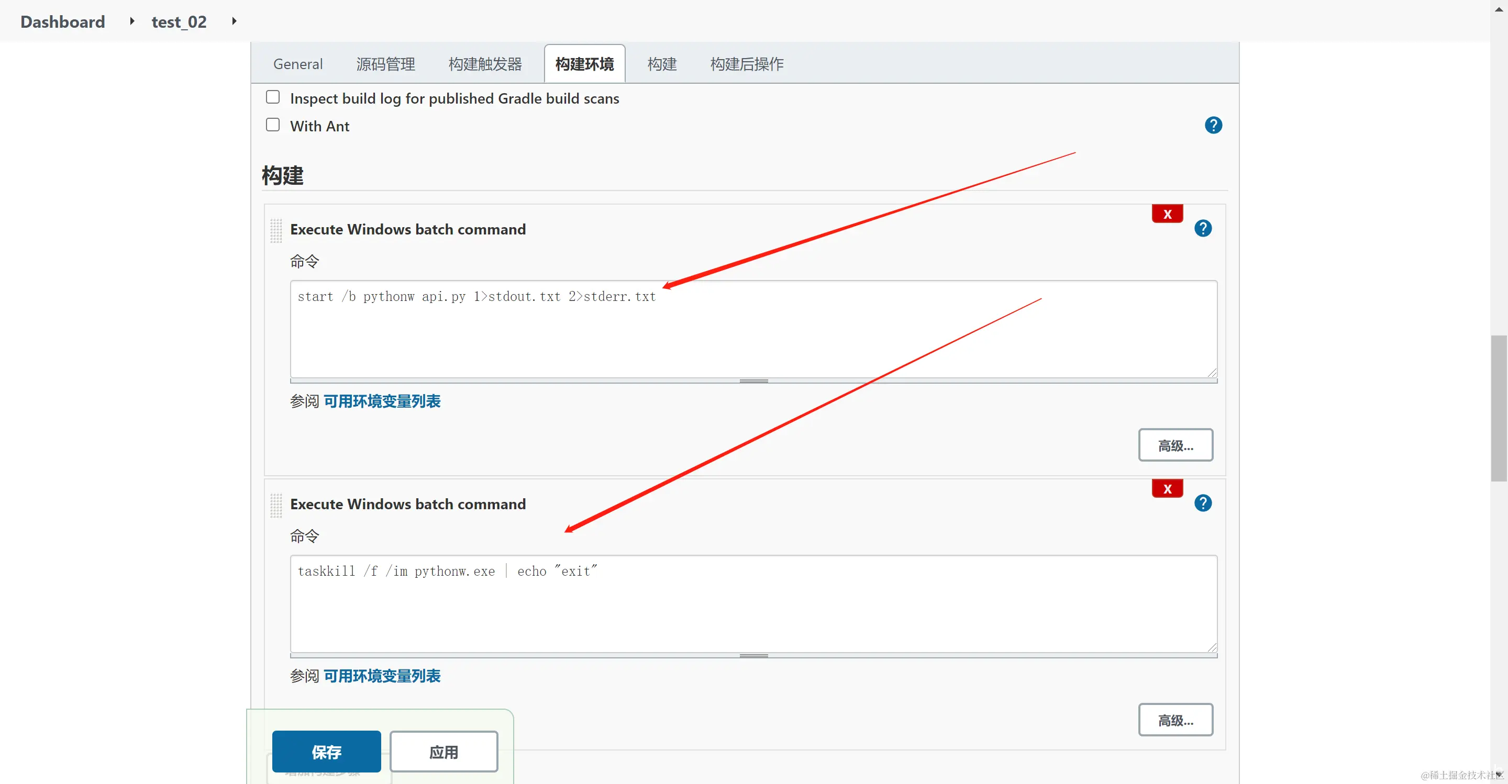Switch to the 构建后操作 tab

(746, 64)
